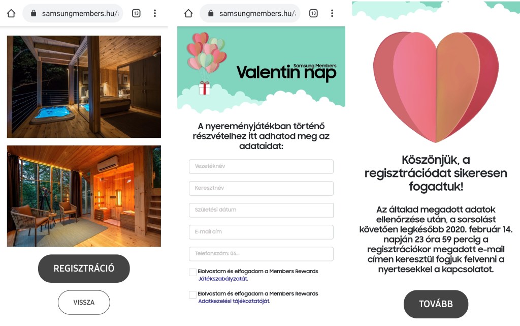This screenshot has height=326, width=520.
Task: Open three-dot menu in middle browser
Action: point(332,13)
